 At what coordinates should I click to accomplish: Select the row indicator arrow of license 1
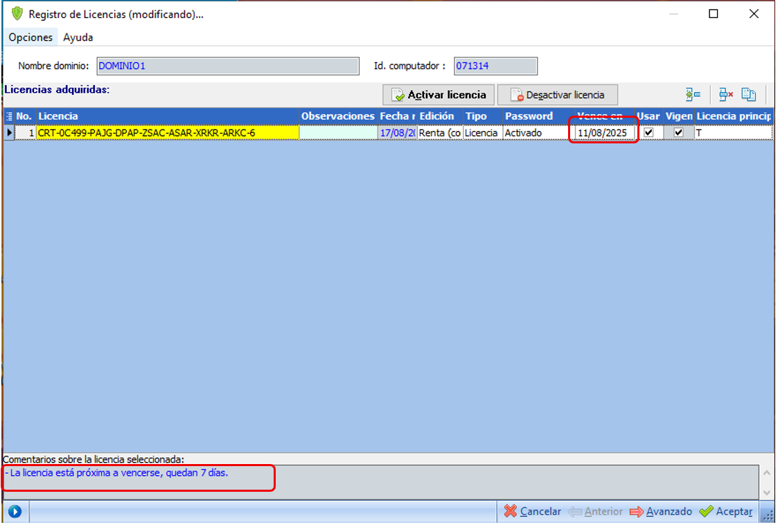(9, 132)
